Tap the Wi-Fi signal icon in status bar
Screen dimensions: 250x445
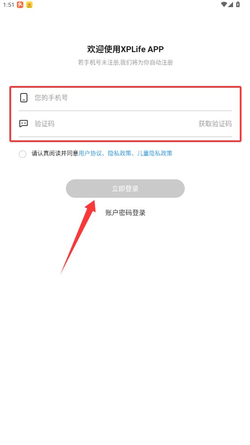pyautogui.click(x=224, y=4)
